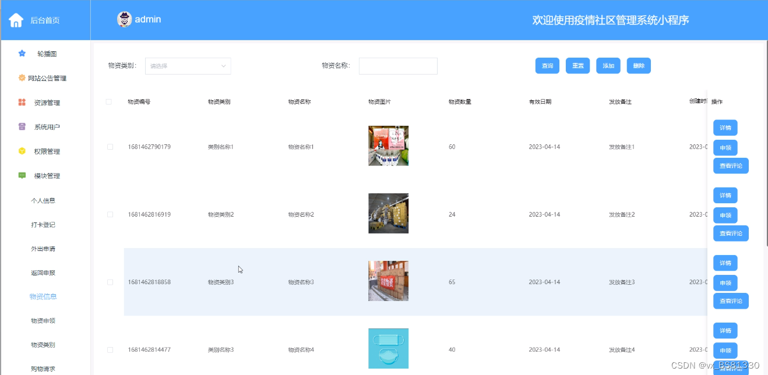
Task: Click the purple archive icon for 系统用户
Action: 22,126
